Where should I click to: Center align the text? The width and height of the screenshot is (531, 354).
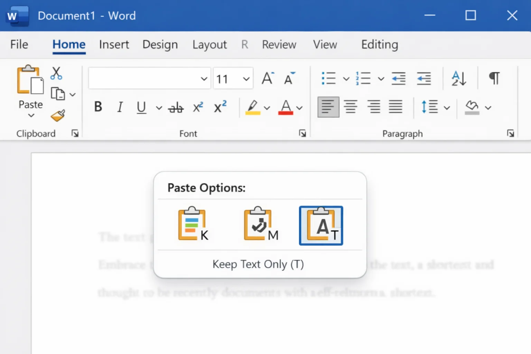tap(351, 107)
